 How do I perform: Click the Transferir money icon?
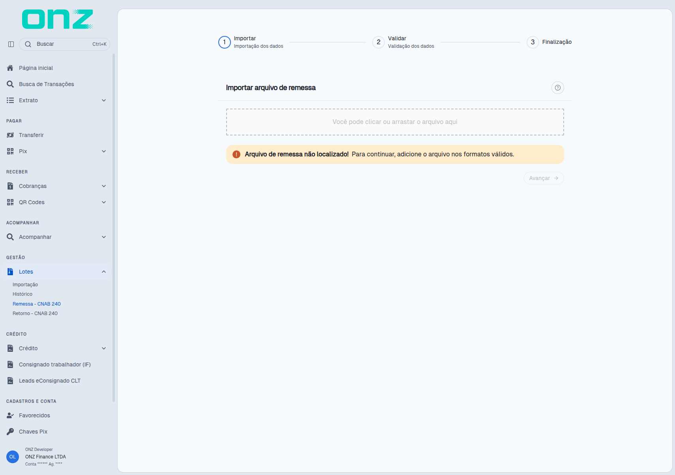click(x=10, y=135)
